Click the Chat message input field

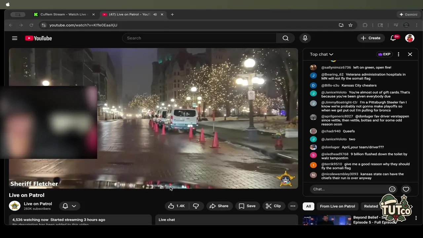tap(349, 189)
